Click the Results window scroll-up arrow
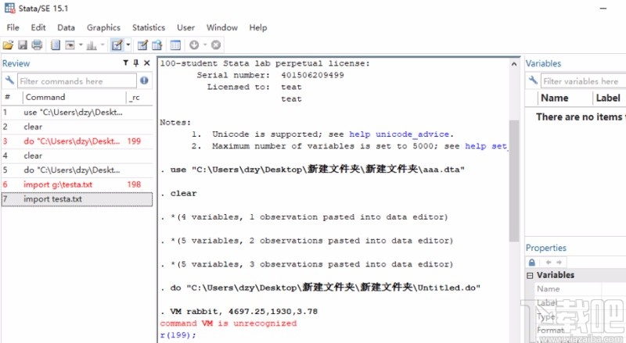The image size is (626, 343). coord(514,64)
